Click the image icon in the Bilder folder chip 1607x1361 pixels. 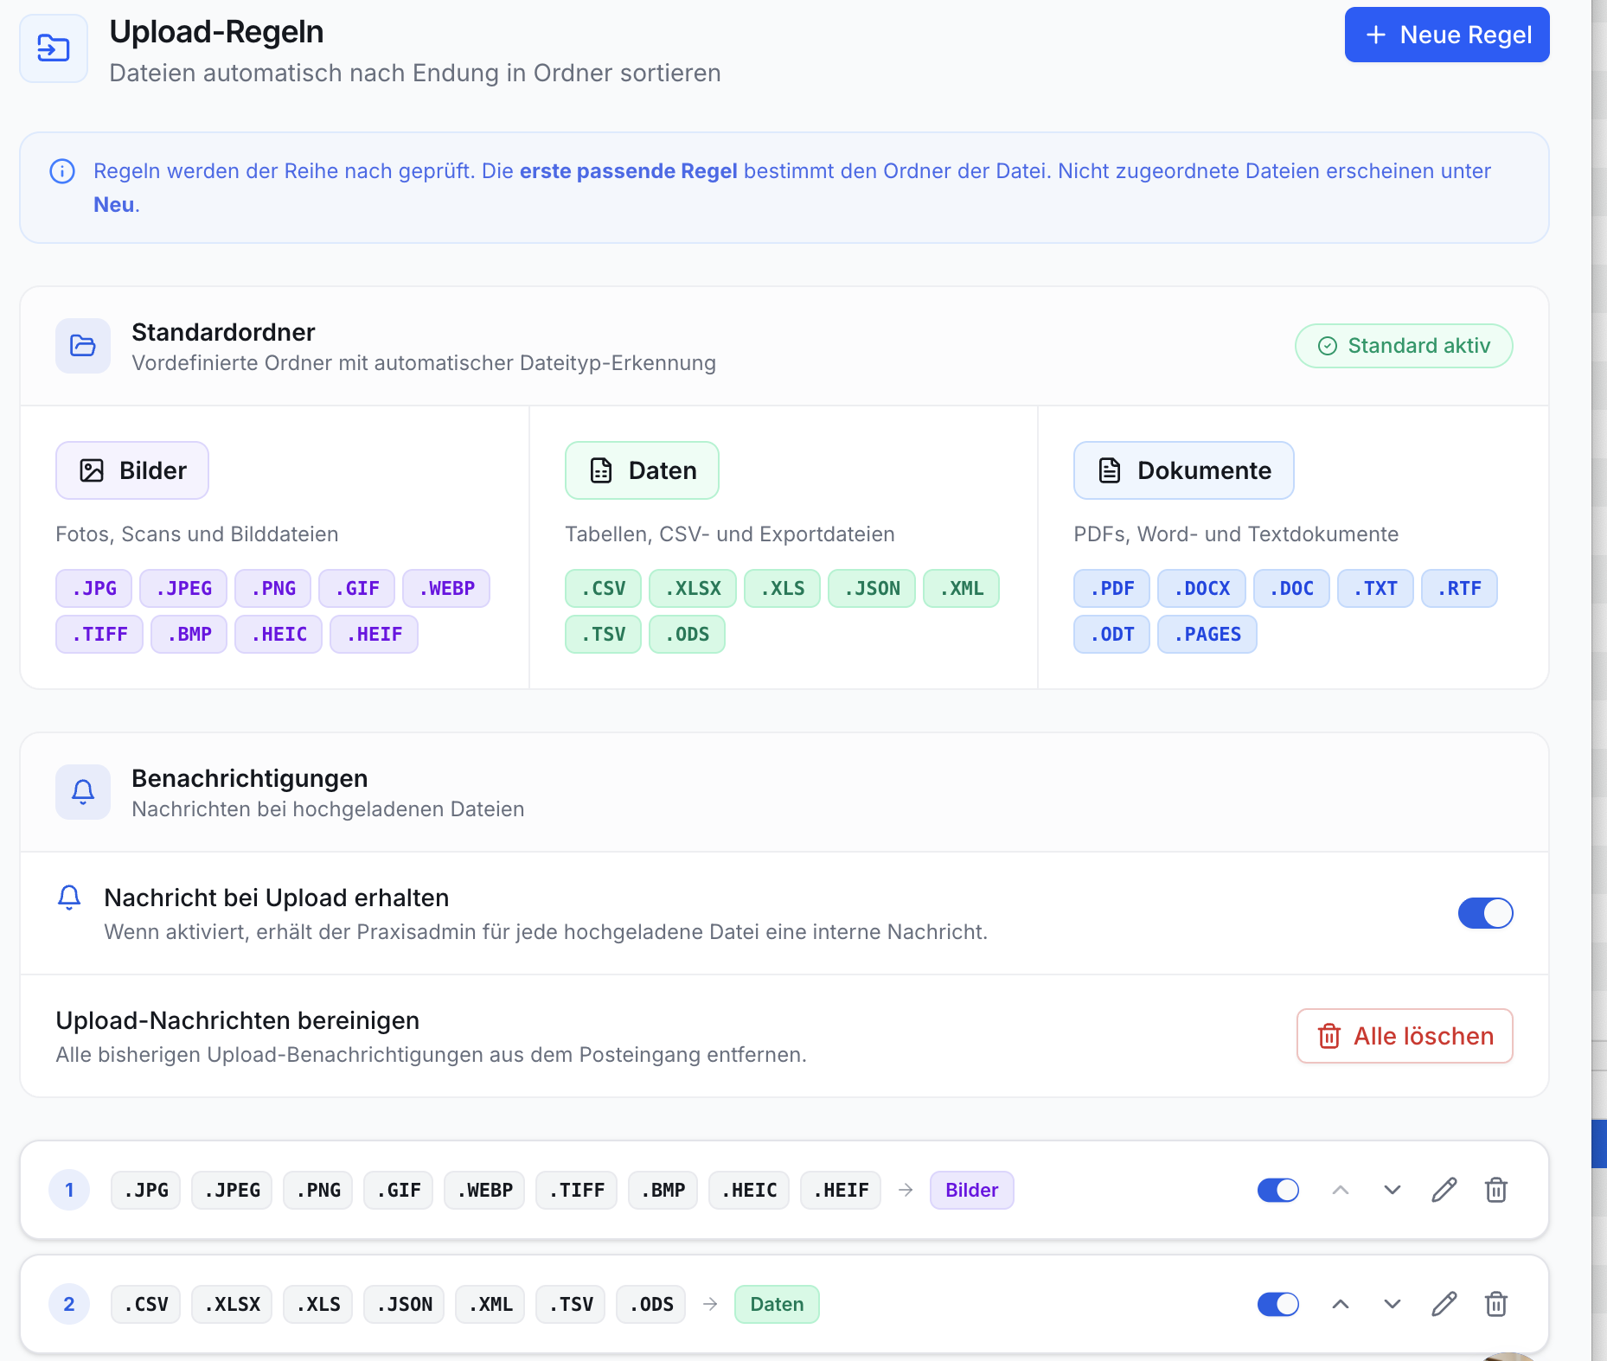tap(92, 470)
